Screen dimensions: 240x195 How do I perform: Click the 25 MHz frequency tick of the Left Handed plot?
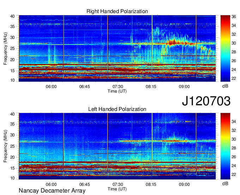point(12,146)
